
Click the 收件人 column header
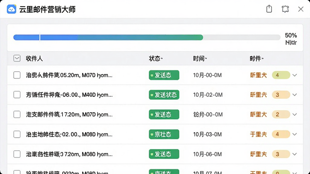click(x=34, y=58)
